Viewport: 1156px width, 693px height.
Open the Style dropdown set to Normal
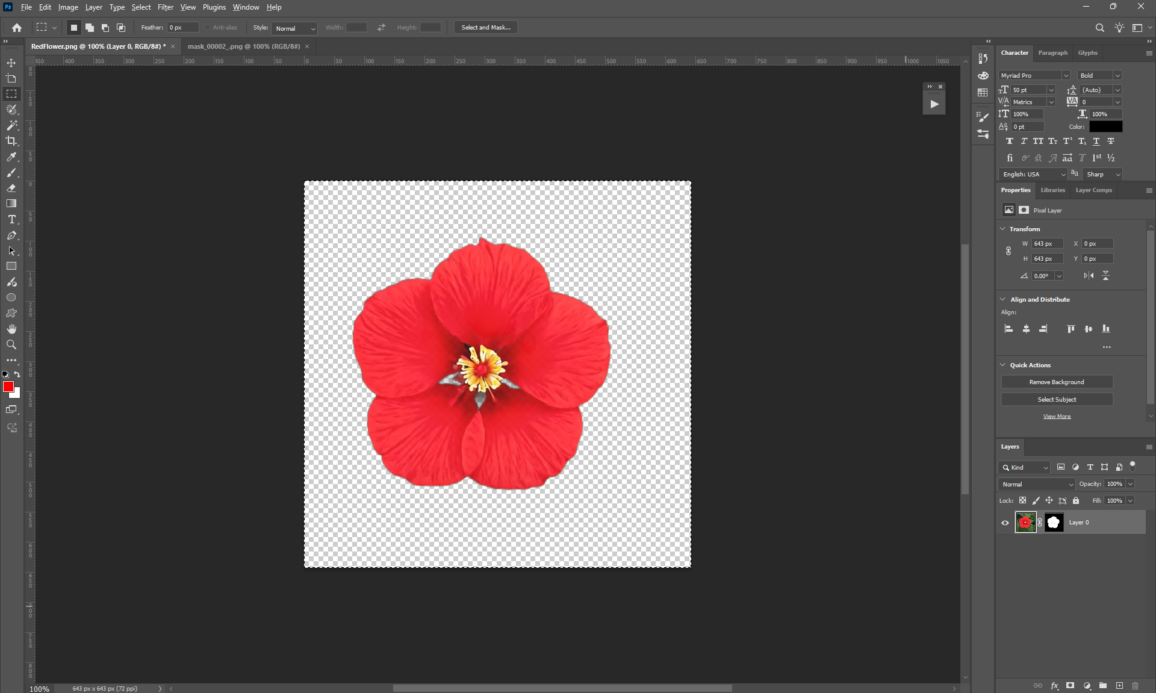pyautogui.click(x=294, y=28)
